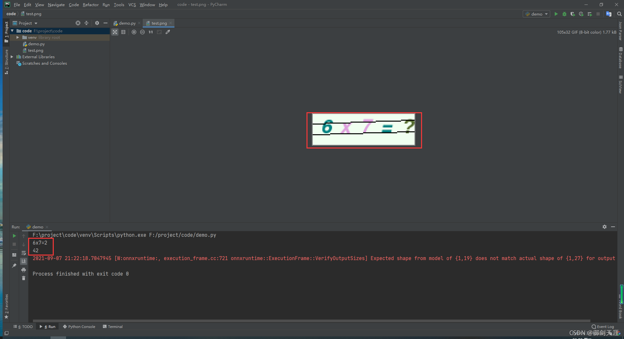Screen dimensions: 624x339
Task: Restore layout icon in Run panel
Action: tap(14, 255)
